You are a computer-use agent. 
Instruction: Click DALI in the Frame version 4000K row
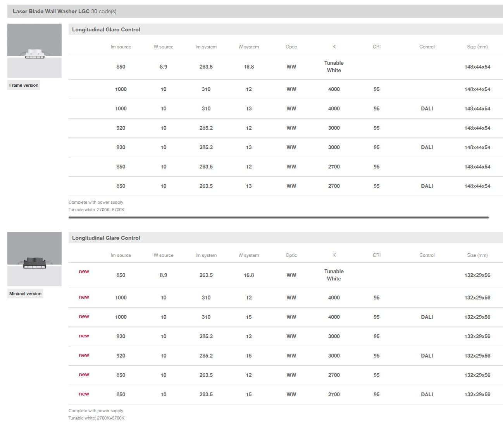pos(427,108)
